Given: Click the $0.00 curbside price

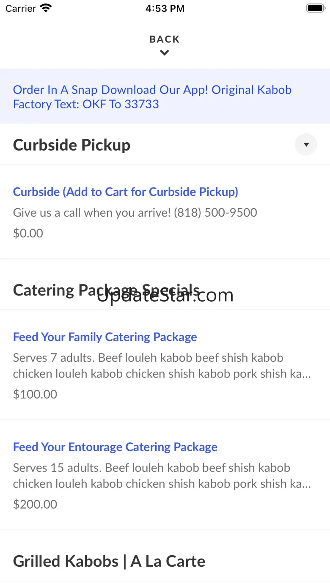Looking at the screenshot, I should coord(28,233).
